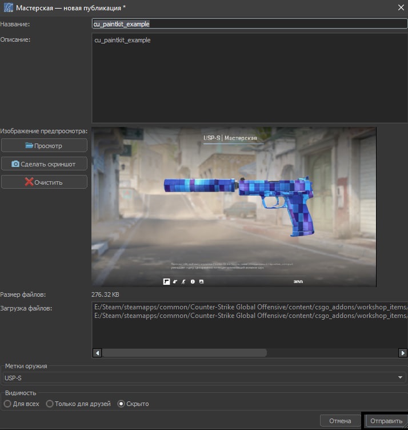Click the weapon view icon in preview
The height and width of the screenshot is (430, 408).
point(166,282)
